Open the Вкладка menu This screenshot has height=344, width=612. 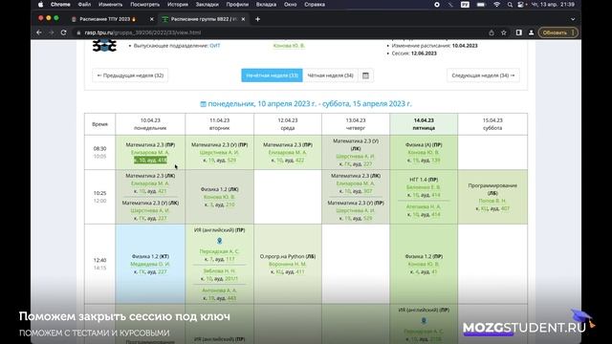coord(266,5)
